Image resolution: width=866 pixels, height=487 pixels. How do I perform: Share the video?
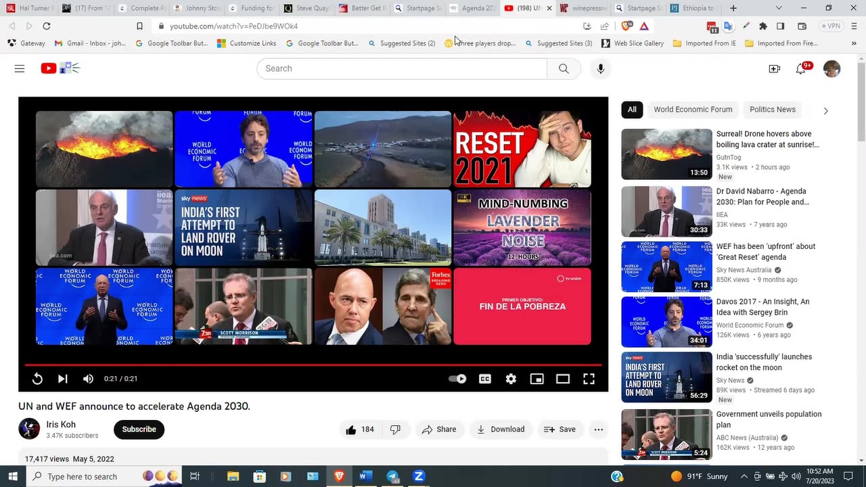[439, 430]
